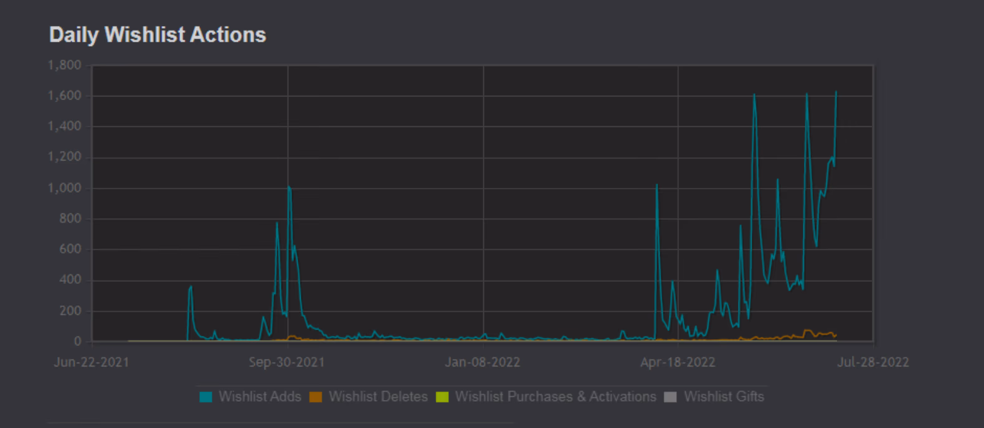Click the 400 y-axis value
The height and width of the screenshot is (428, 984).
[70, 280]
